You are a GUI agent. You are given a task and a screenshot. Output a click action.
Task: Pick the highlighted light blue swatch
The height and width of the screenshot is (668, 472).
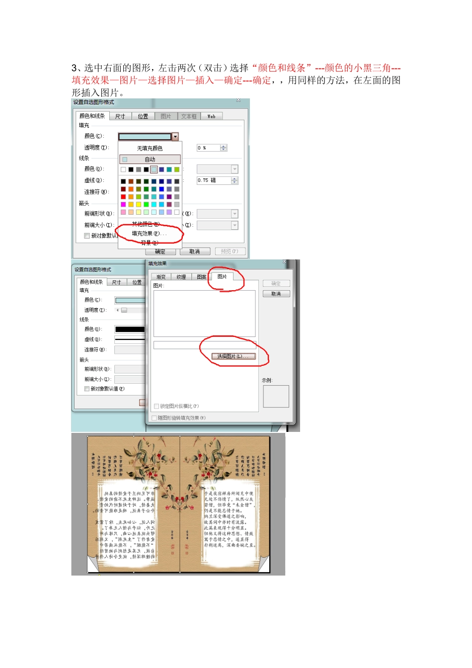(x=154, y=169)
